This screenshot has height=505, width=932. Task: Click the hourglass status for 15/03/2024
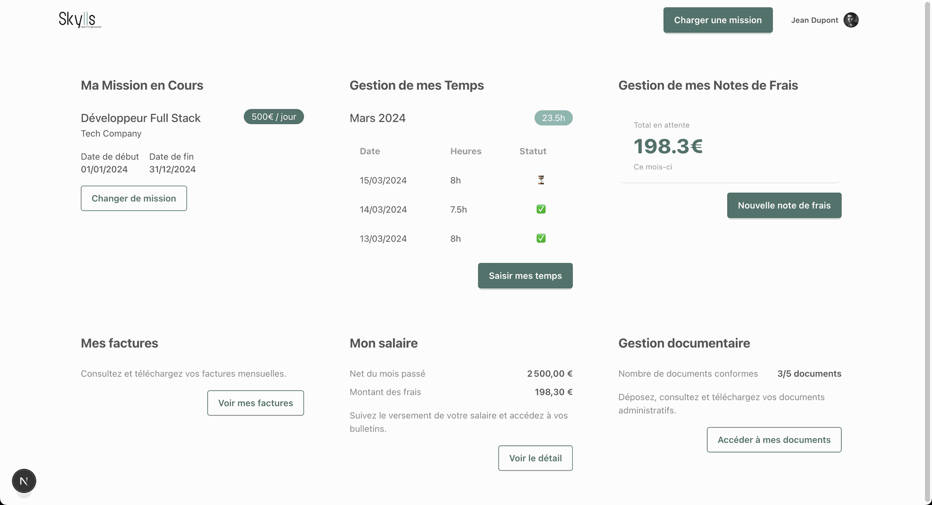tap(541, 180)
